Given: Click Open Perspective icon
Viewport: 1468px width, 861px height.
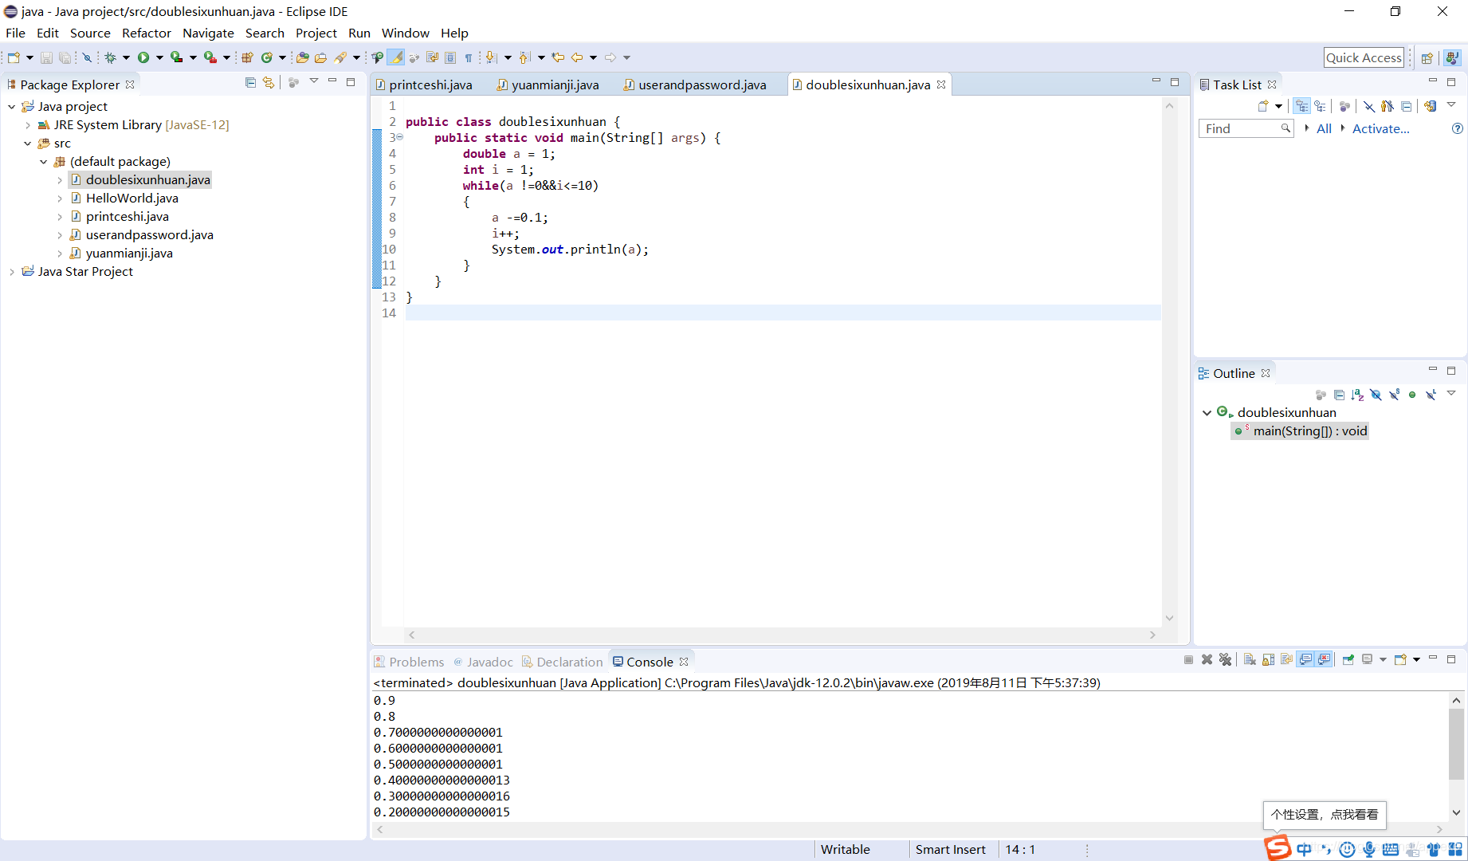Looking at the screenshot, I should [1427, 57].
